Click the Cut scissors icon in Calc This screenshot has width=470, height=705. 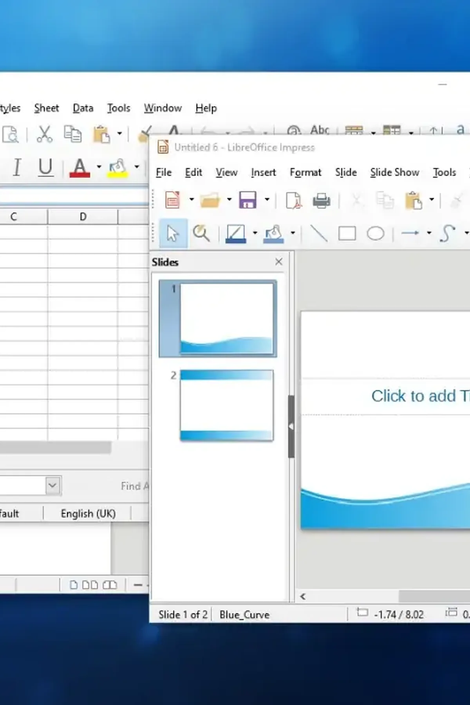[x=44, y=134]
